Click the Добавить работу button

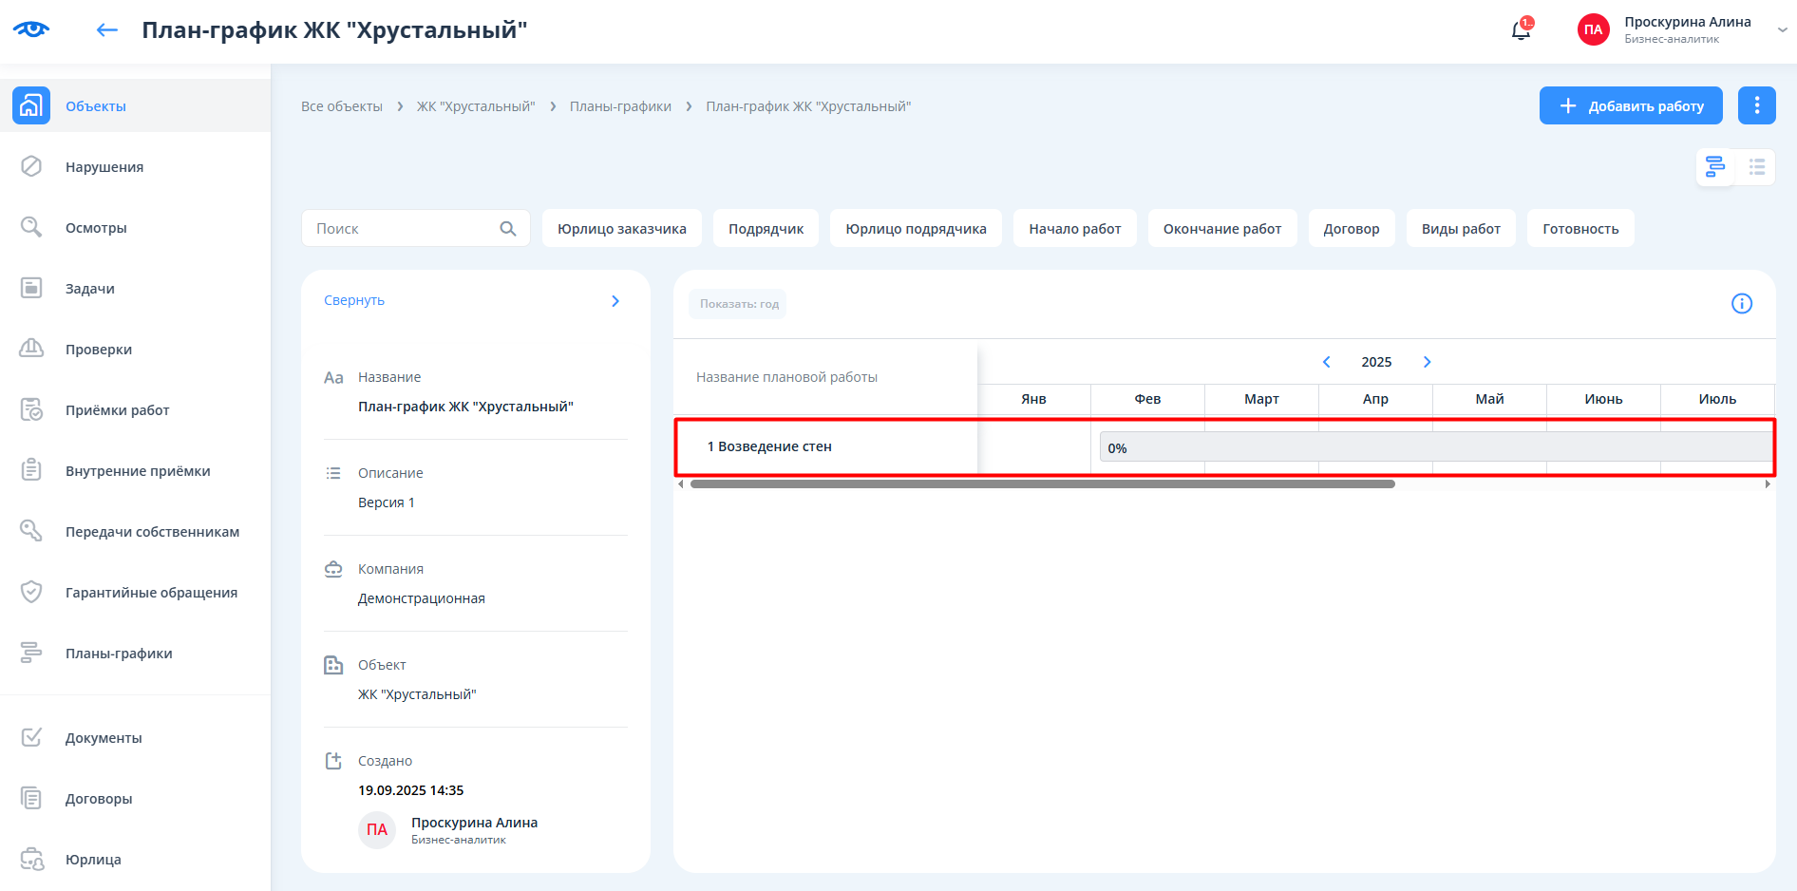click(x=1630, y=105)
